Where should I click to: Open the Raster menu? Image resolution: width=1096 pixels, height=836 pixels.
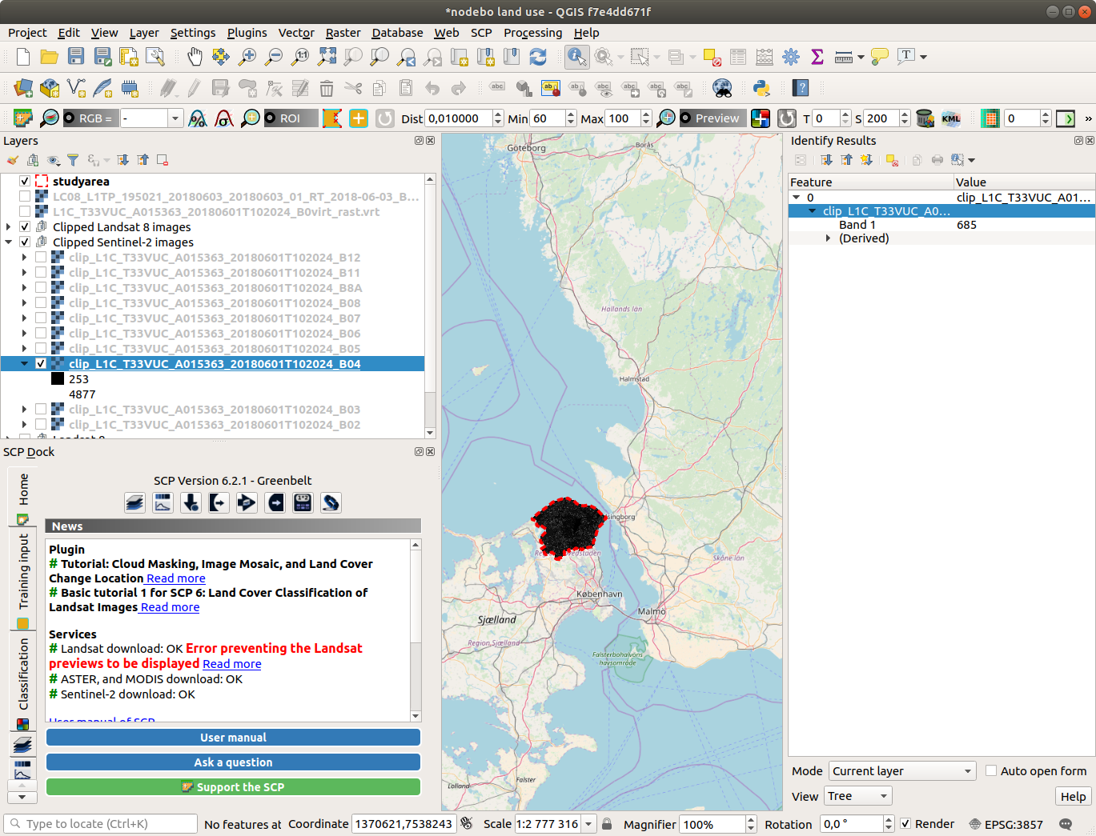(x=343, y=33)
